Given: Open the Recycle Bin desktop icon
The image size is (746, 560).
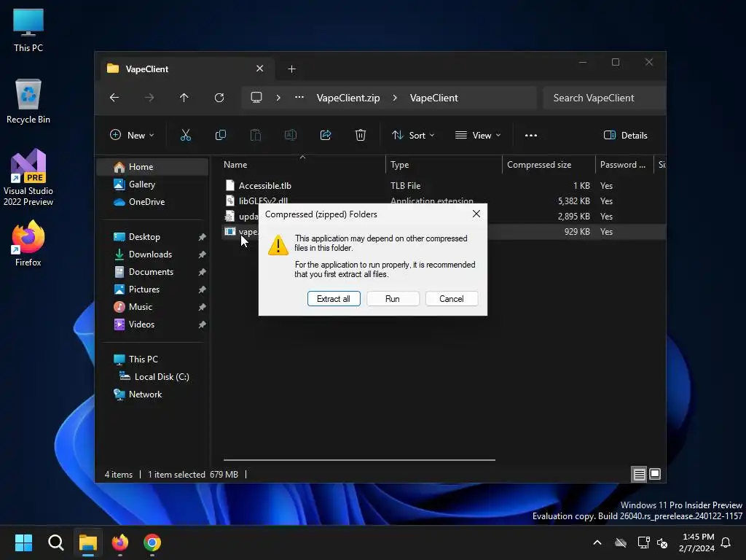Looking at the screenshot, I should [28, 101].
